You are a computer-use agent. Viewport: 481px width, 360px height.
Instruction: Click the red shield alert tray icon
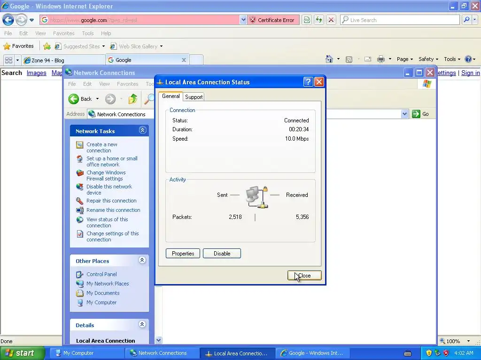446,353
